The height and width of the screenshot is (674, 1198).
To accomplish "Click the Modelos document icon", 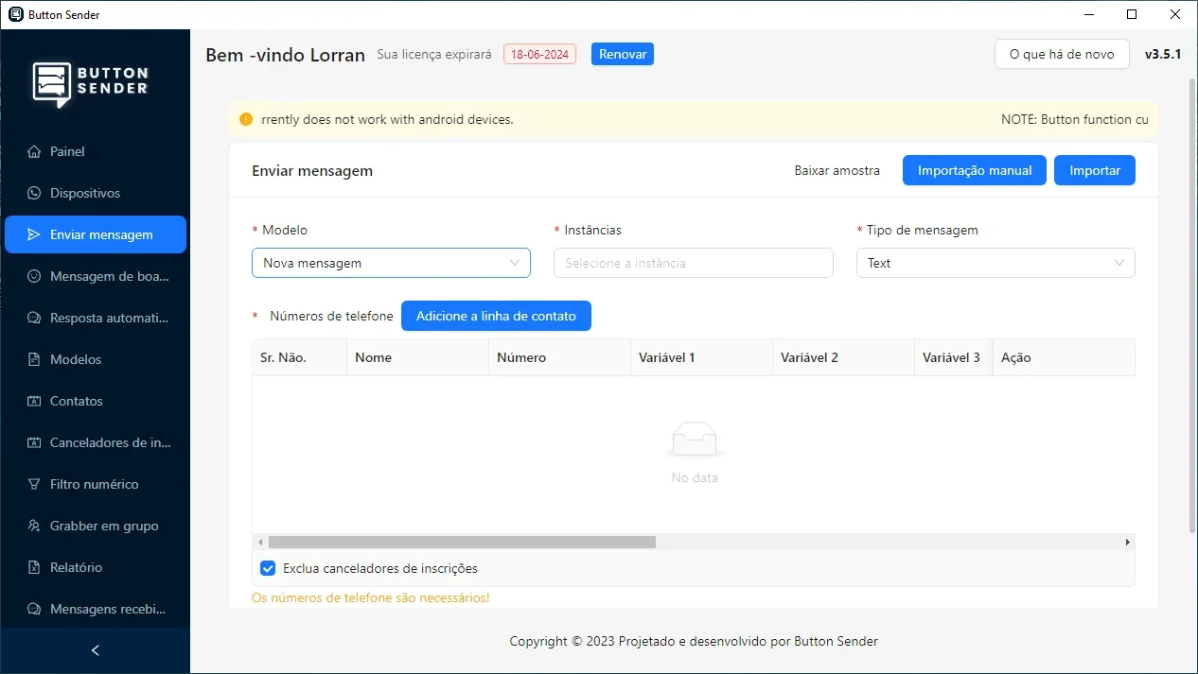I will pyautogui.click(x=34, y=359).
